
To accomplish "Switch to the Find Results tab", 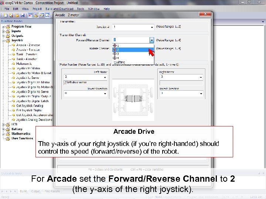I will tap(52, 191).
